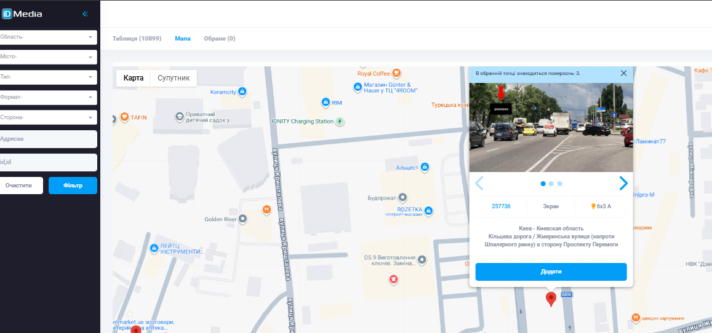Image resolution: width=712 pixels, height=333 pixels.
Task: Click the red map marker below popup
Action: pyautogui.click(x=551, y=299)
